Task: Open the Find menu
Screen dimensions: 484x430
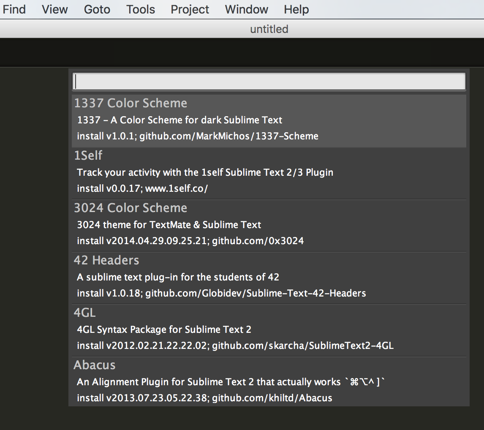Action: 14,9
